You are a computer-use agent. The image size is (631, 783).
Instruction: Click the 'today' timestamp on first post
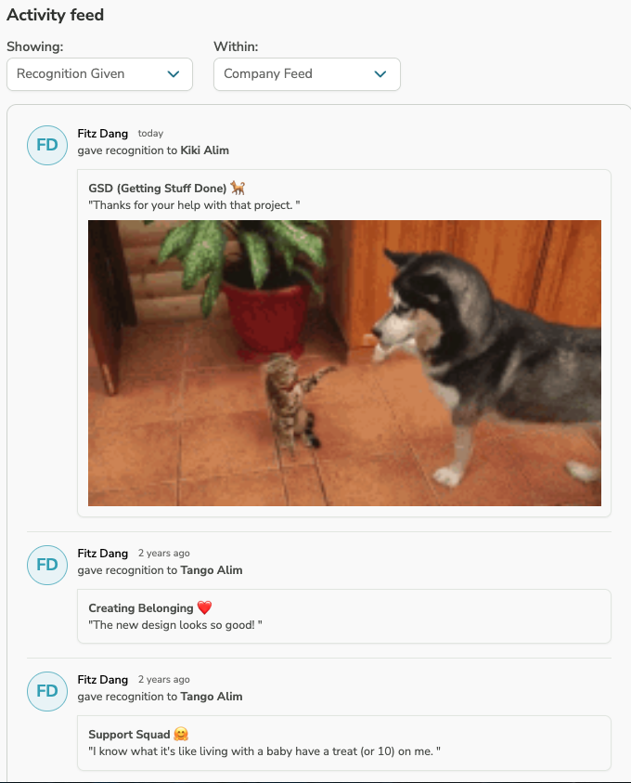pyautogui.click(x=150, y=134)
